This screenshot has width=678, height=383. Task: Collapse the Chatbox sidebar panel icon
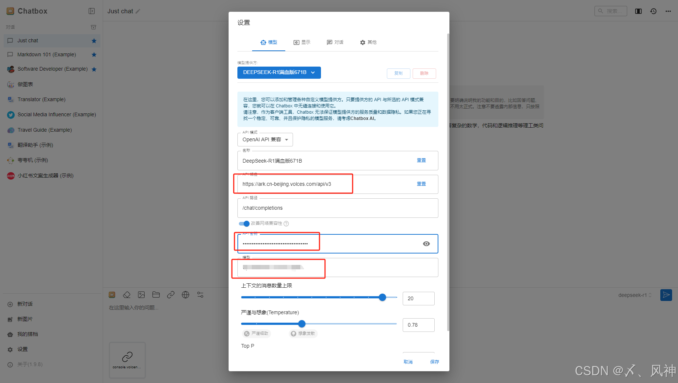pos(92,11)
